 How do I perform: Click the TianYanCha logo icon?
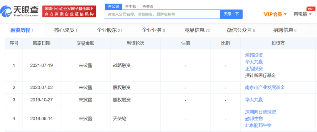coord(6,11)
